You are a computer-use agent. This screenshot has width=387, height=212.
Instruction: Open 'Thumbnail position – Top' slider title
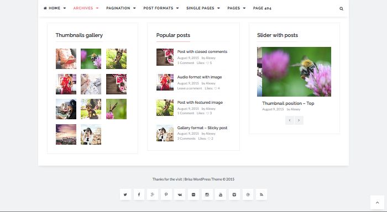pos(288,103)
